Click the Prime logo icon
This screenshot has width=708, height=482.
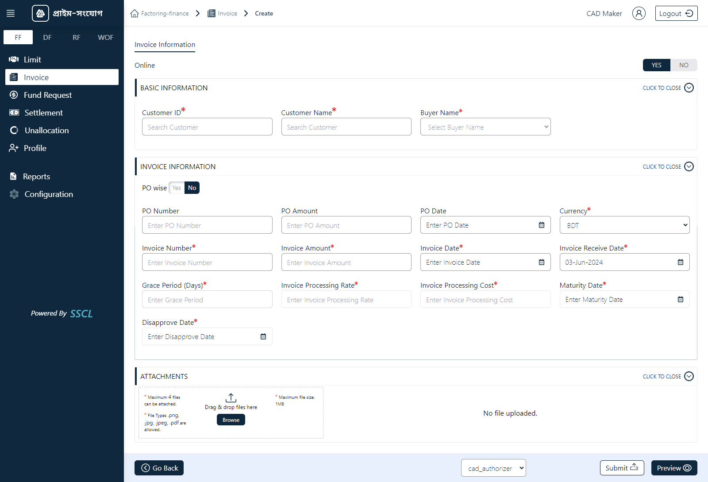pos(40,13)
